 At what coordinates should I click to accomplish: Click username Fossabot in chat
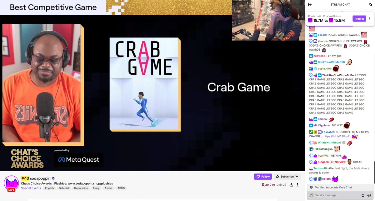click(x=329, y=132)
